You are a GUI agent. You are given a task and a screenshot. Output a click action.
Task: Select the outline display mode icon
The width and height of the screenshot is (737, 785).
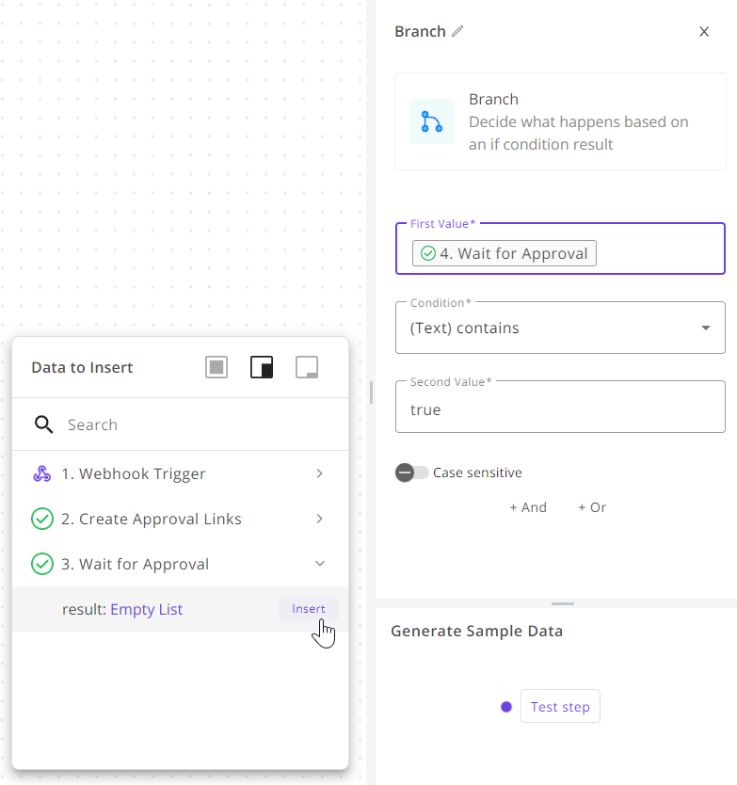click(306, 367)
